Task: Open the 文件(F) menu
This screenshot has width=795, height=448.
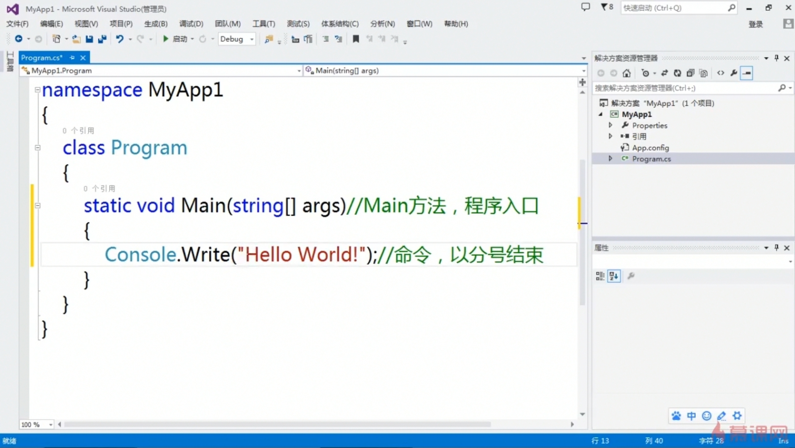Action: pos(17,24)
